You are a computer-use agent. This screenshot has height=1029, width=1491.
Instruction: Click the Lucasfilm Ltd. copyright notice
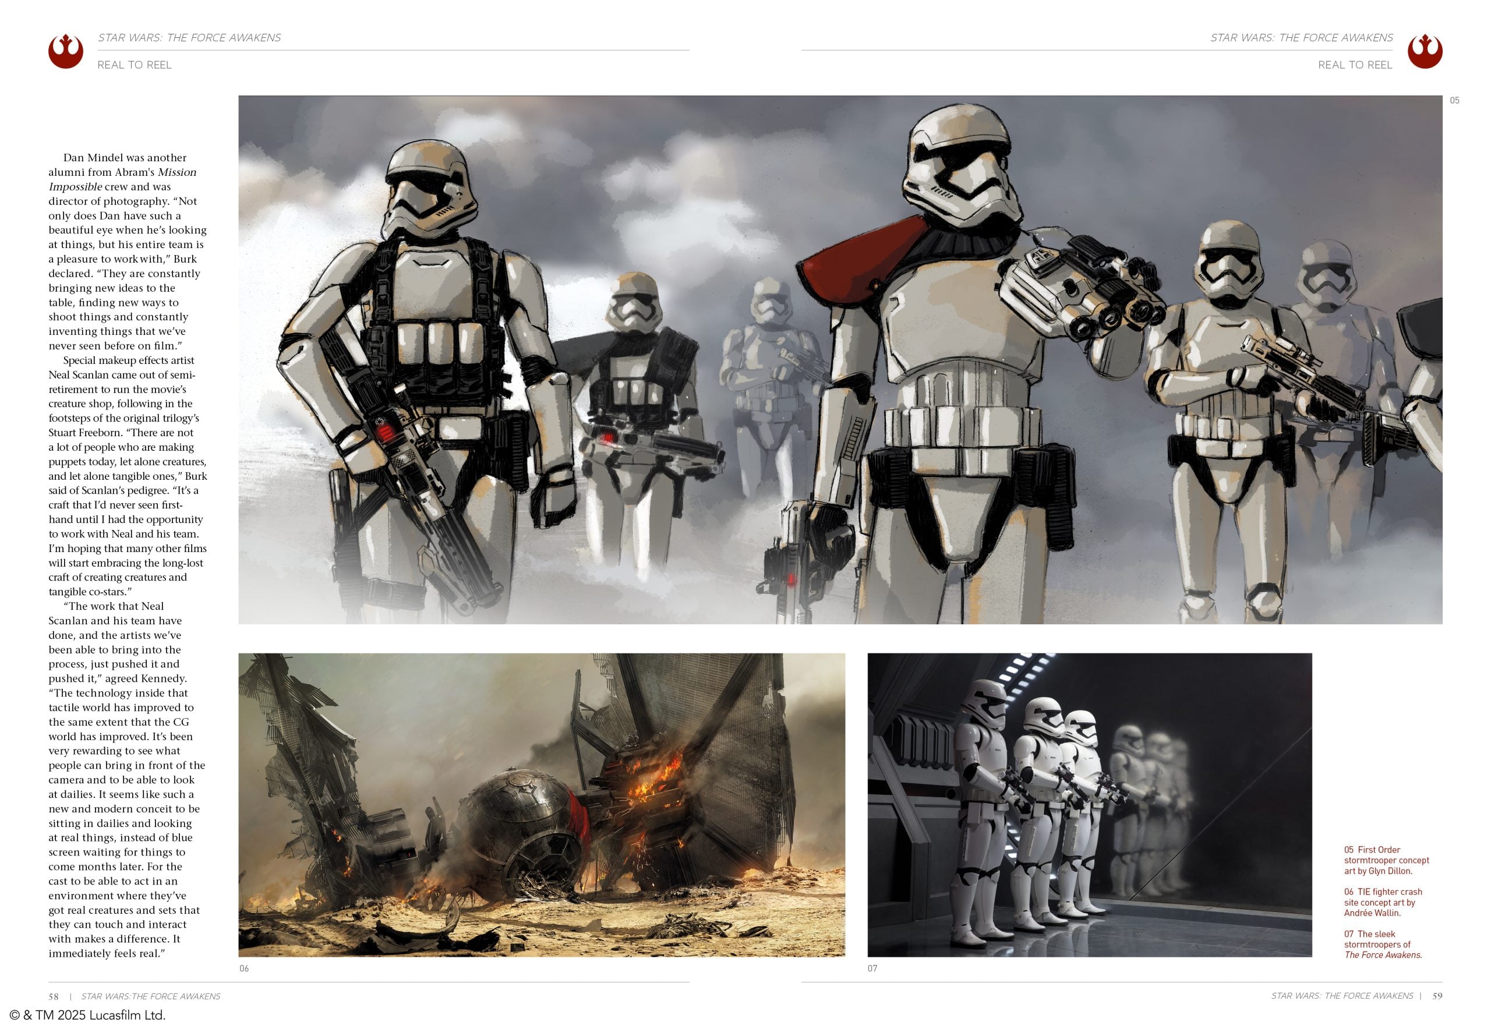[x=88, y=1015]
